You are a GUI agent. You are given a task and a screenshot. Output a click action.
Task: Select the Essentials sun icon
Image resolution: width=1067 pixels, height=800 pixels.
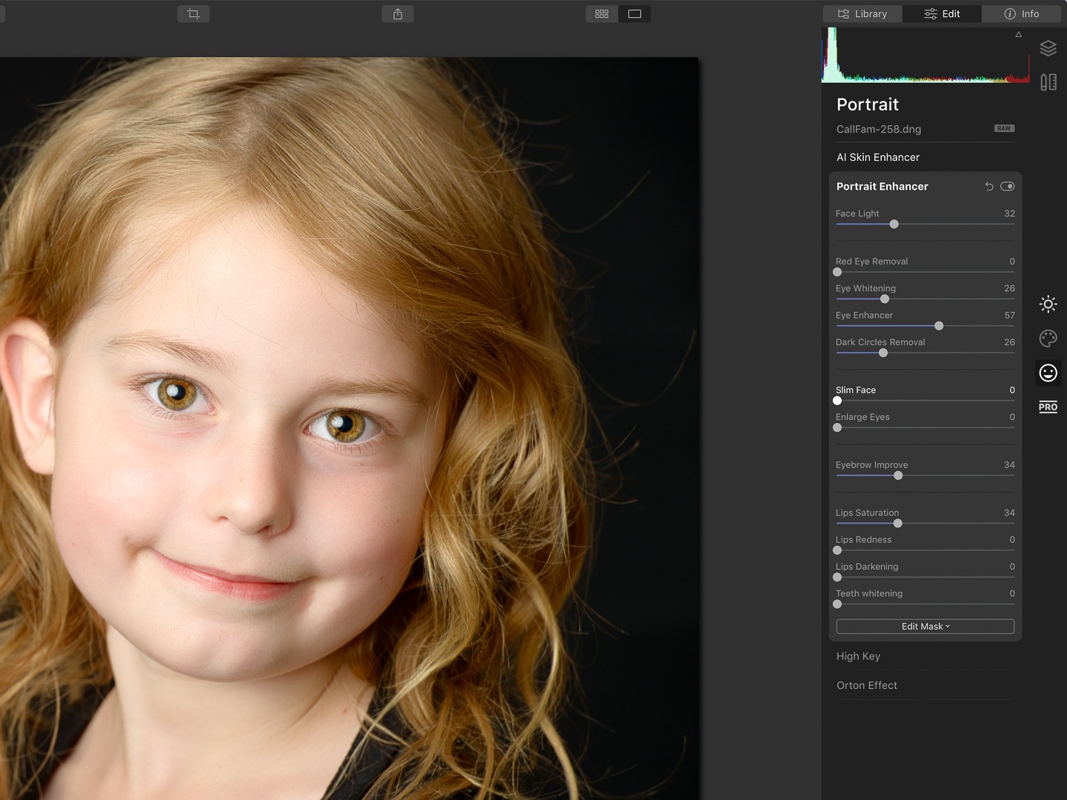tap(1048, 304)
